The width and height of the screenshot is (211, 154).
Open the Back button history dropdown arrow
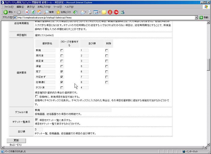(15, 12)
